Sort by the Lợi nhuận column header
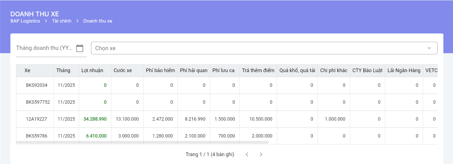453x164 pixels. pos(92,70)
